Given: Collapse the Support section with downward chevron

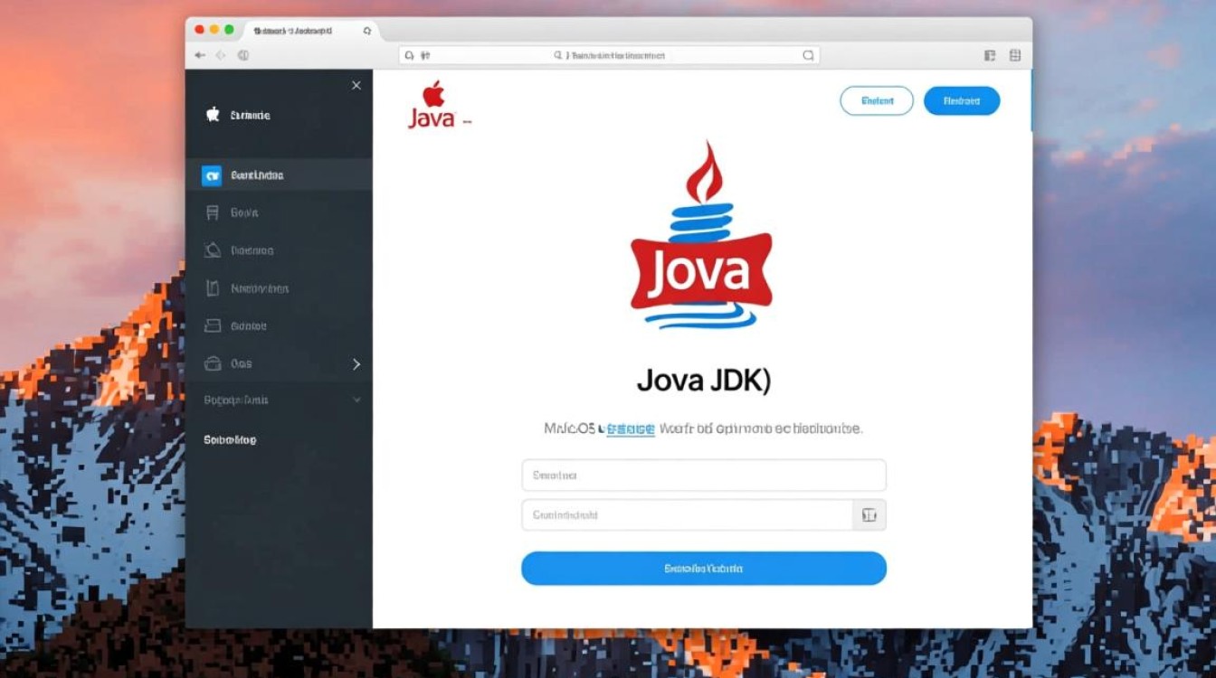Looking at the screenshot, I should (x=356, y=399).
